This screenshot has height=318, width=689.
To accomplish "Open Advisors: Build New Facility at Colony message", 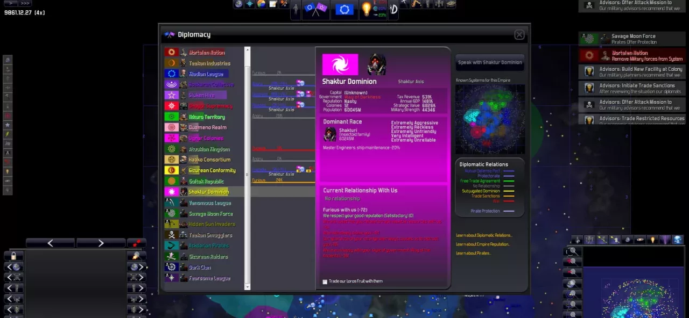I will tap(632, 72).
